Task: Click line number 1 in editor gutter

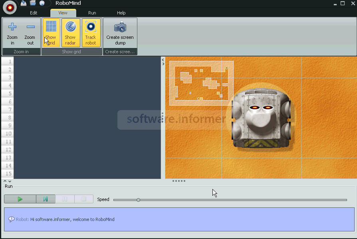Action: pyautogui.click(x=10, y=61)
